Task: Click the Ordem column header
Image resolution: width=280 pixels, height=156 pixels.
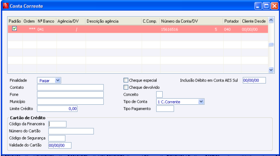Action: click(29, 21)
